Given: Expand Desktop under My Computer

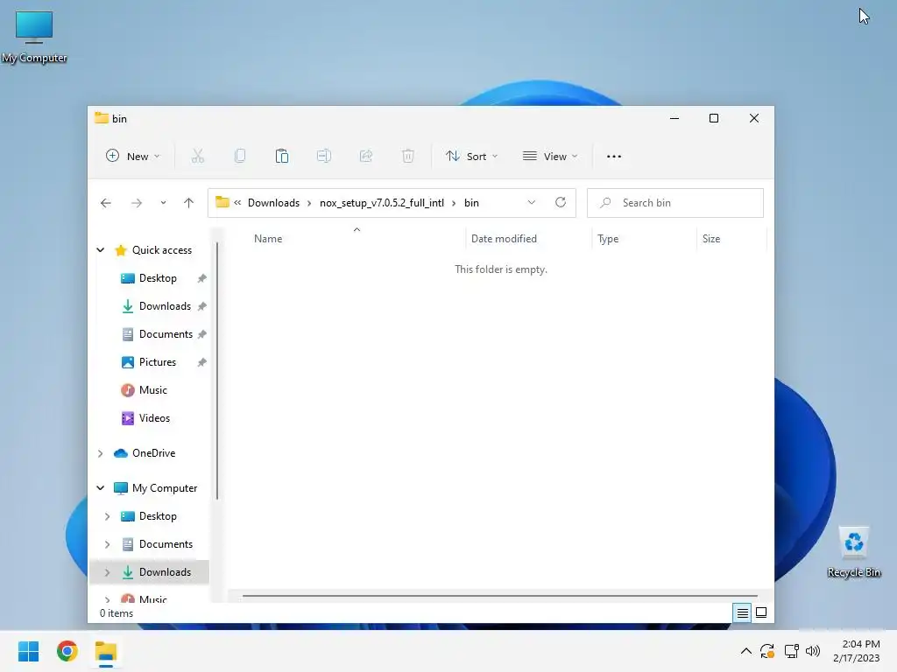Looking at the screenshot, I should coord(108,516).
